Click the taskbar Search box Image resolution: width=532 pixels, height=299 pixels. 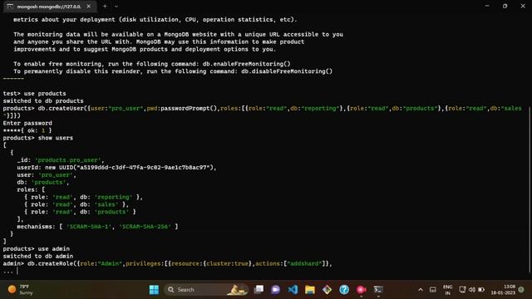click(207, 290)
